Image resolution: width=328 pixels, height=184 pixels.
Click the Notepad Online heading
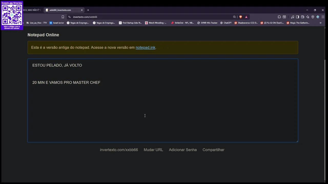43,35
